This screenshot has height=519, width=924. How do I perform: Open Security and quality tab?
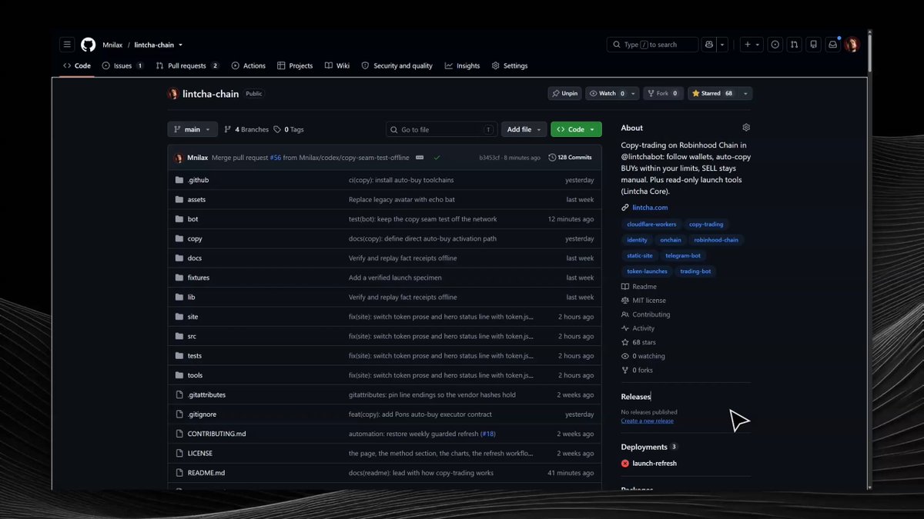pyautogui.click(x=397, y=66)
